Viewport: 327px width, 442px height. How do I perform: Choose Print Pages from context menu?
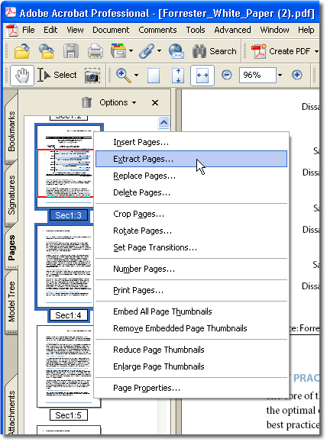(191, 290)
